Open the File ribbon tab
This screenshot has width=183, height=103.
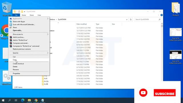click(x=16, y=15)
